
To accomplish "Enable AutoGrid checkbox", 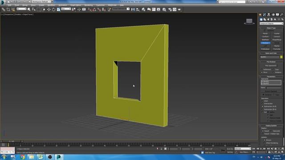I will 265,31.
